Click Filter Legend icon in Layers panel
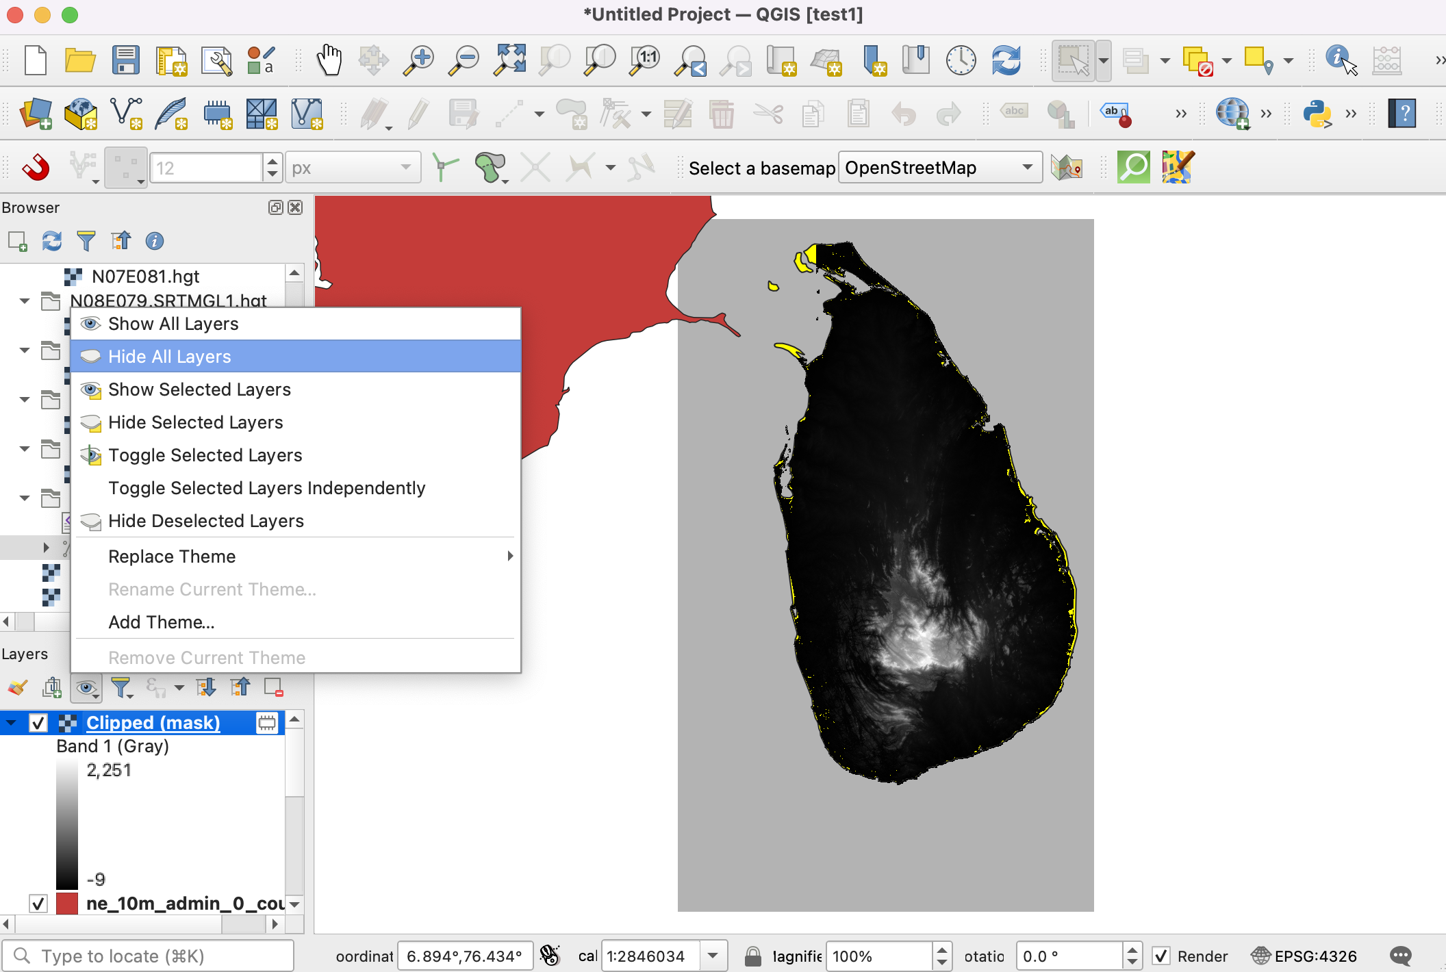This screenshot has width=1446, height=972. pos(121,687)
